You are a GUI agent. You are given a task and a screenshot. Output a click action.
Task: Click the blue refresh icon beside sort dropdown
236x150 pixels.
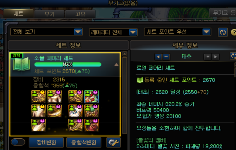[223, 32]
